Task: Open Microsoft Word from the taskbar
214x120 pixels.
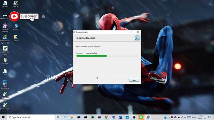Action: tap(120, 117)
